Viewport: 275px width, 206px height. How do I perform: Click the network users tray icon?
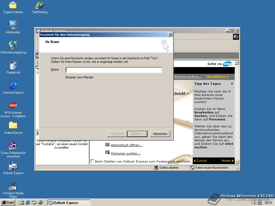point(260,203)
